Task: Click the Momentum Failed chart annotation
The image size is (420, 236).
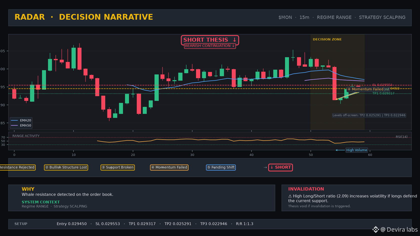Action: pos(365,89)
